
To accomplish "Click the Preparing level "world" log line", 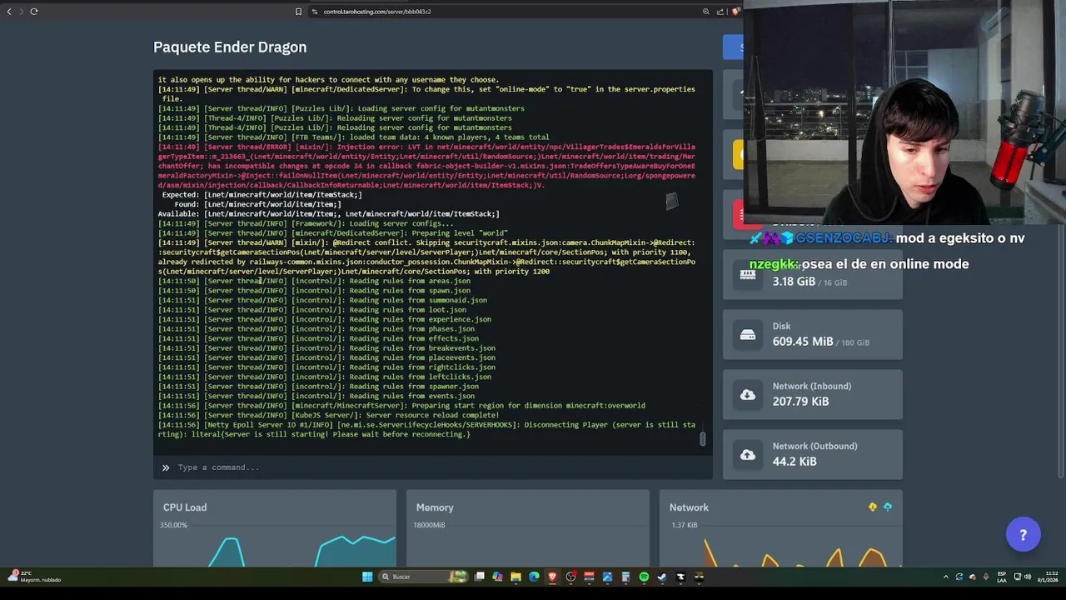I will coord(333,233).
